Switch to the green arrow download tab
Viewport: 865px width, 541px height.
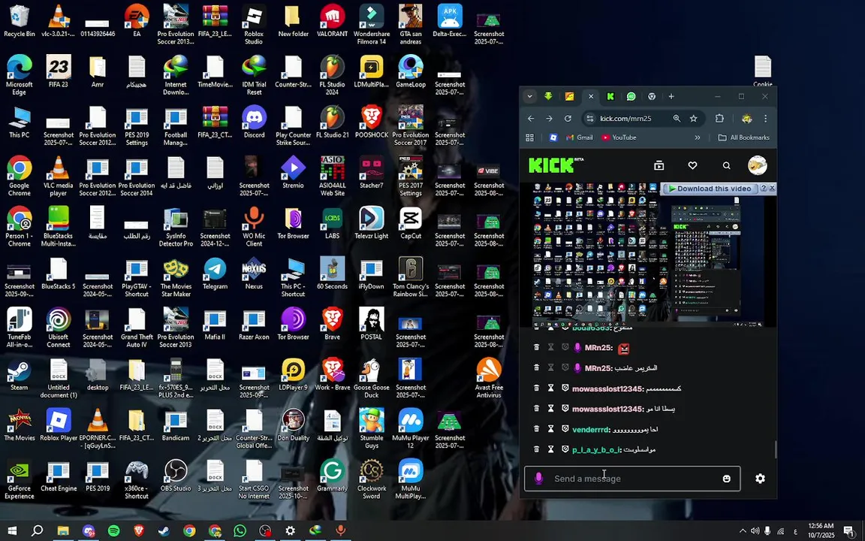[548, 97]
